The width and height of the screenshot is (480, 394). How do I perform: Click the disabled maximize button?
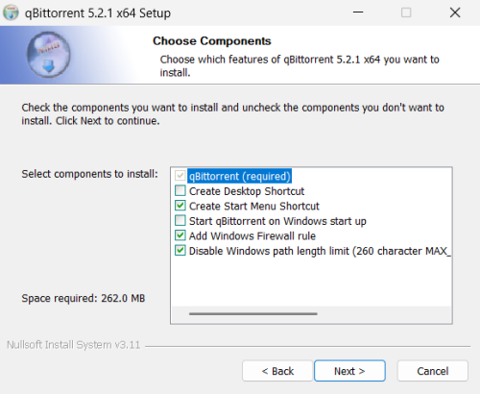click(406, 12)
